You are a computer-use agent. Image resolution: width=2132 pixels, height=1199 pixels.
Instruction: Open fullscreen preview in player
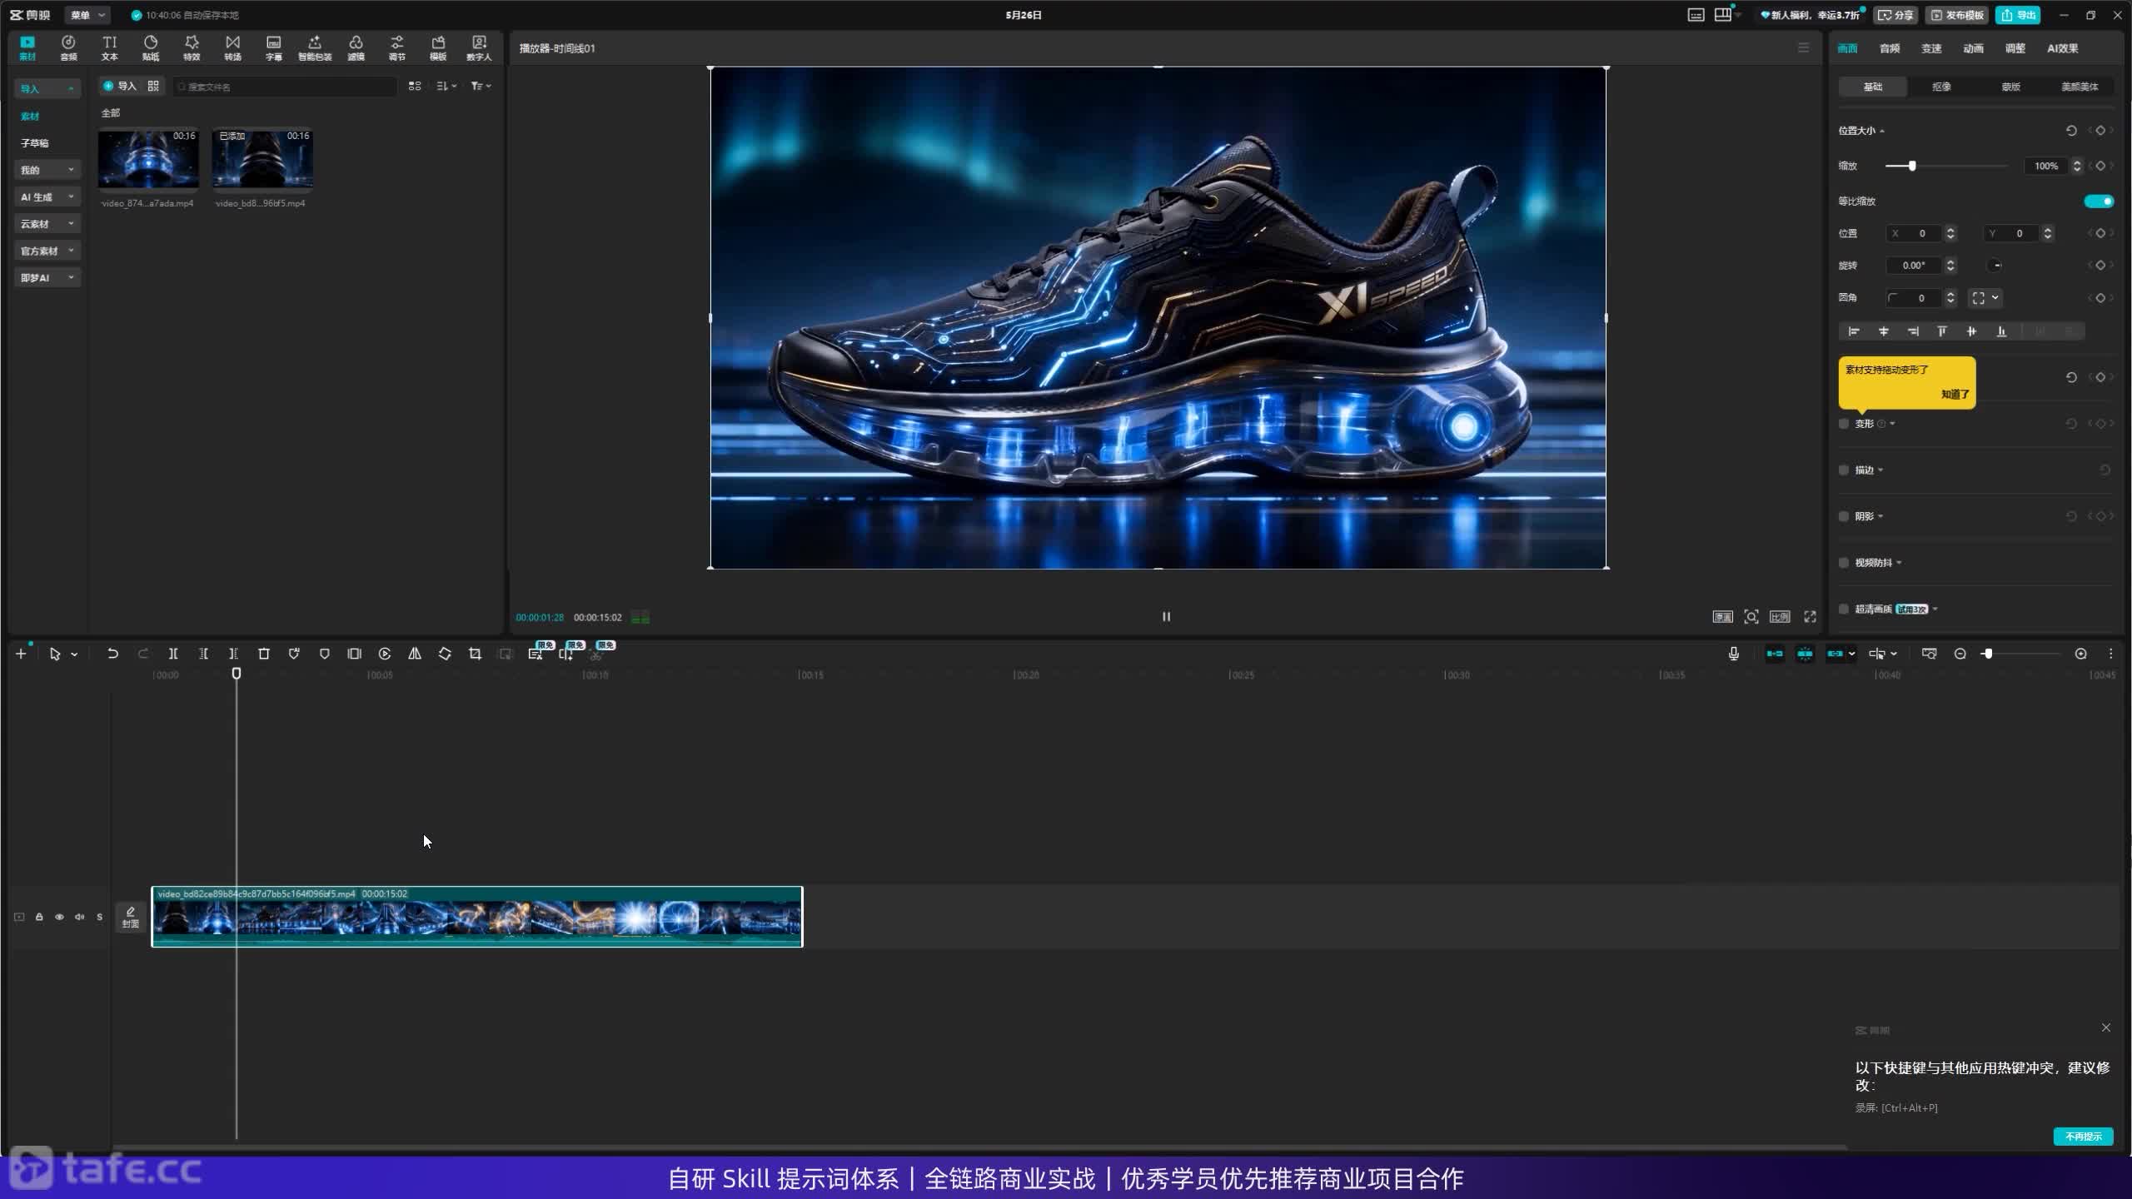(x=1810, y=616)
